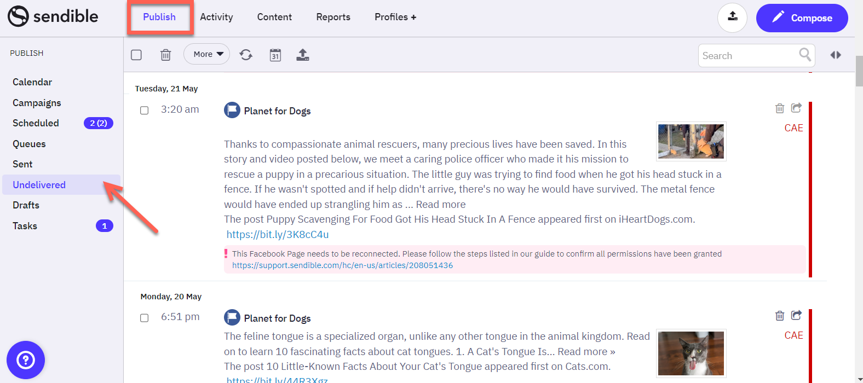Screen dimensions: 863x383
Task: Select Undelivered in the sidebar
Action: click(61, 185)
